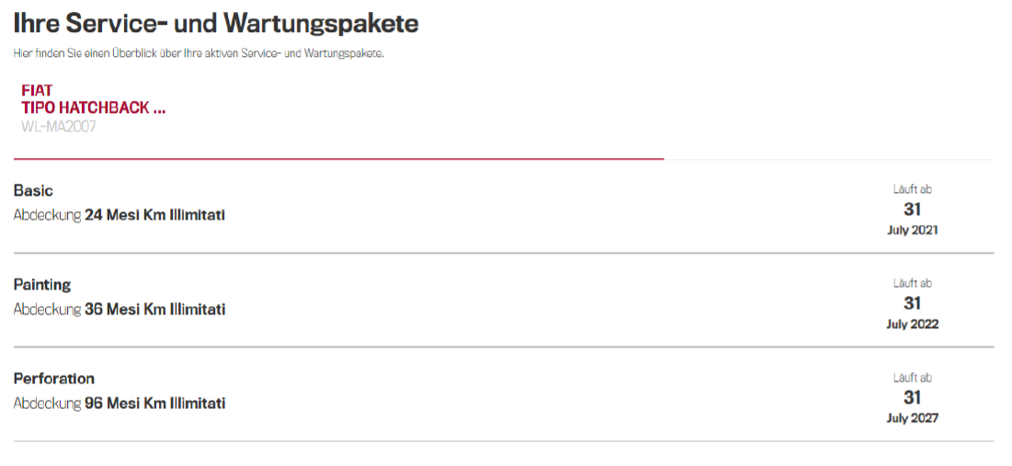
Task: Click the July 2021 expiry date
Action: [x=912, y=231]
